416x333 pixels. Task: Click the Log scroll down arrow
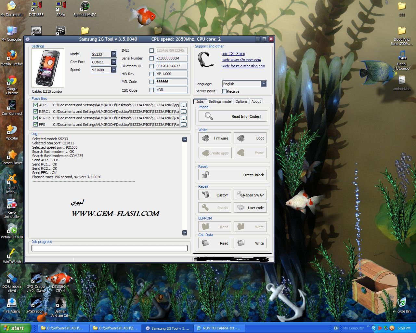(185, 233)
